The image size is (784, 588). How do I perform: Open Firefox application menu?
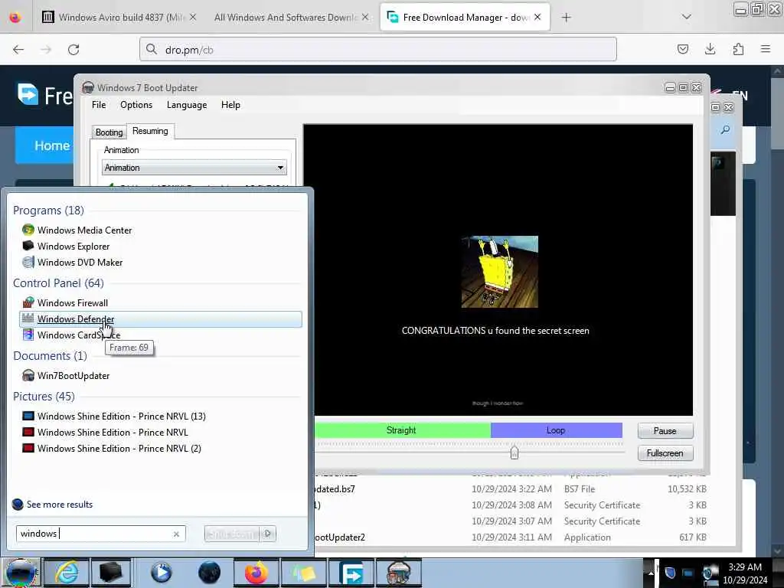(766, 49)
